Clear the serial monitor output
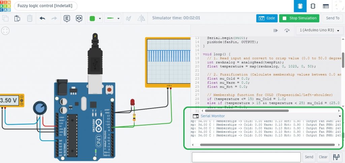Viewport: 345px width, 163px height. click(x=323, y=157)
